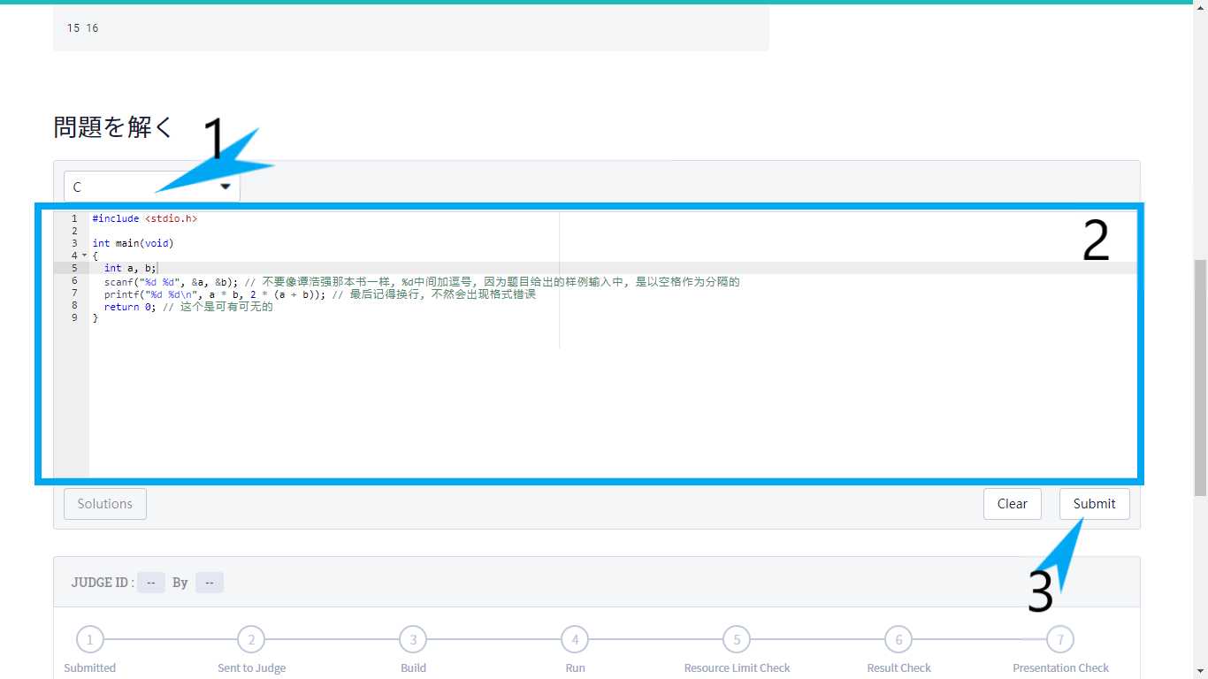Click line number 9 in the gutter

point(74,319)
